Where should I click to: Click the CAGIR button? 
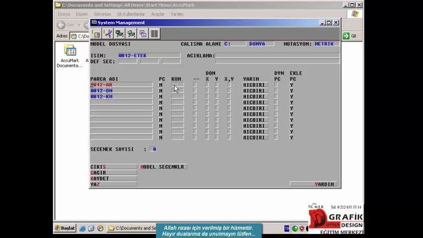(114, 173)
